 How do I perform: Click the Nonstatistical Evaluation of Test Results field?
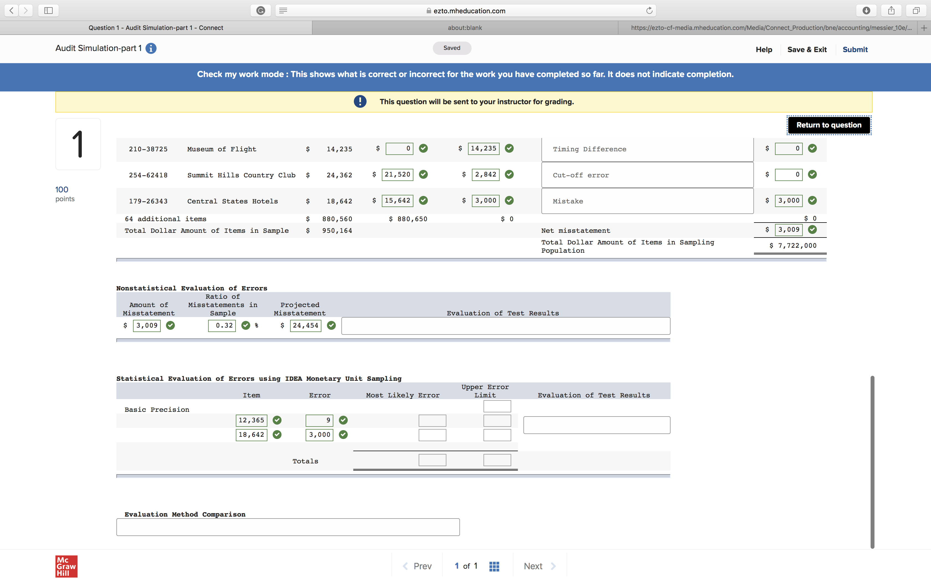505,326
